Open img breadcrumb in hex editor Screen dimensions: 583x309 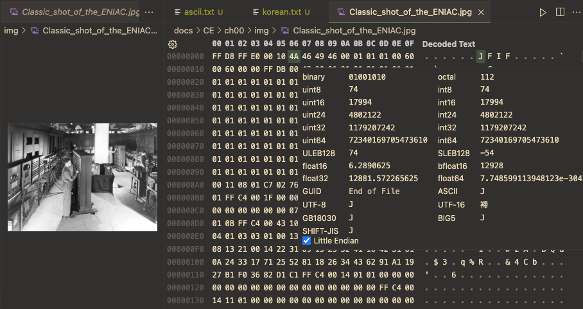[x=261, y=30]
